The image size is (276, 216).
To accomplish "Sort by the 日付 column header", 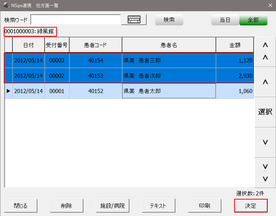I will click(x=28, y=45).
